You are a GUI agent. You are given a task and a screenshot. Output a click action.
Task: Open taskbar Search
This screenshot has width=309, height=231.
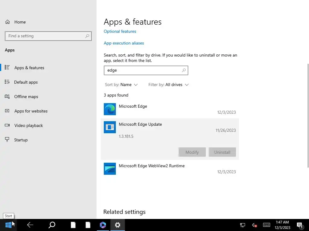click(x=52, y=225)
